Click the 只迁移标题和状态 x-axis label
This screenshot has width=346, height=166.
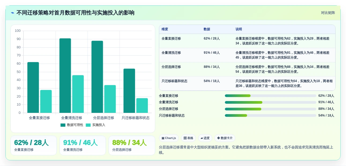(136, 118)
